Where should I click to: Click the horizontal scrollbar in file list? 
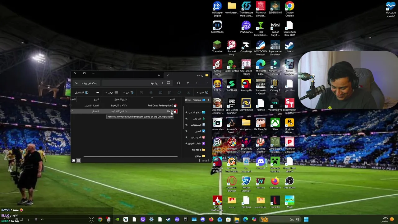(131, 156)
